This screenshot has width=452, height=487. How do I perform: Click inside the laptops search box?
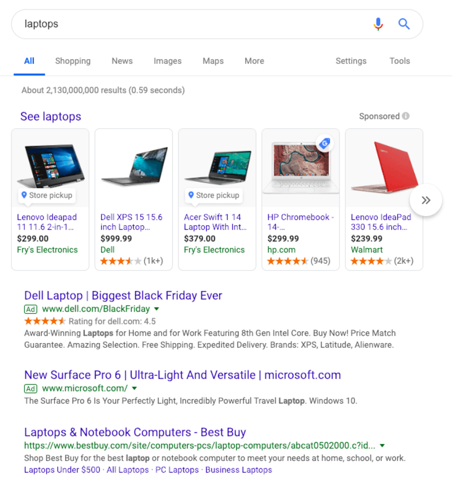coord(169,24)
